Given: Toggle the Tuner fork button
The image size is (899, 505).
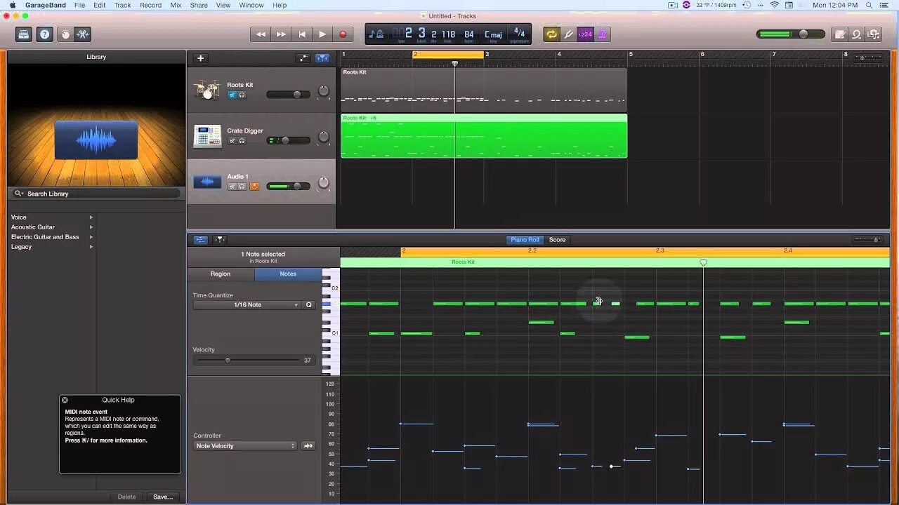Looking at the screenshot, I should pyautogui.click(x=569, y=34).
